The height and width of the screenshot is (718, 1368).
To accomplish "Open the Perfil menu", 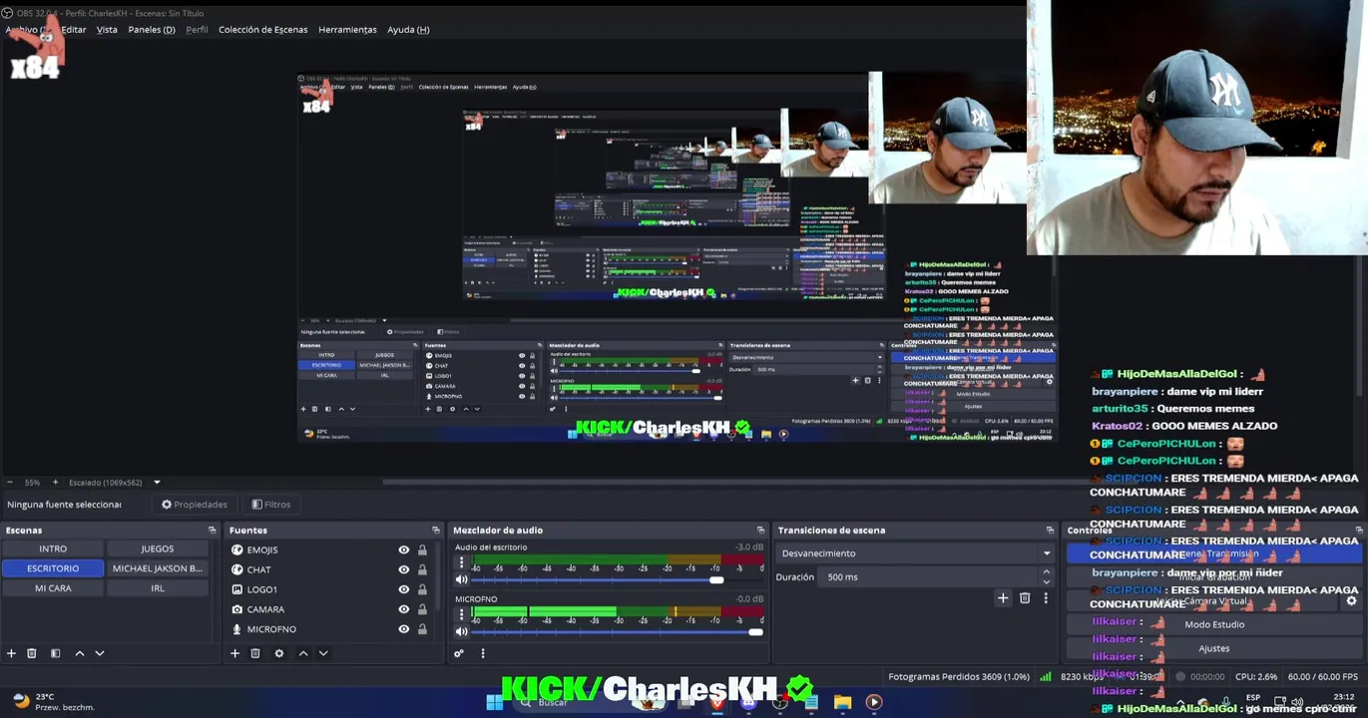I will pos(197,30).
